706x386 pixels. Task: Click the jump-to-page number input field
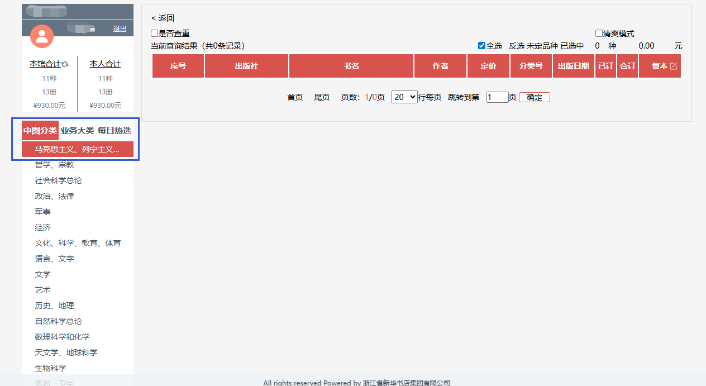point(497,97)
